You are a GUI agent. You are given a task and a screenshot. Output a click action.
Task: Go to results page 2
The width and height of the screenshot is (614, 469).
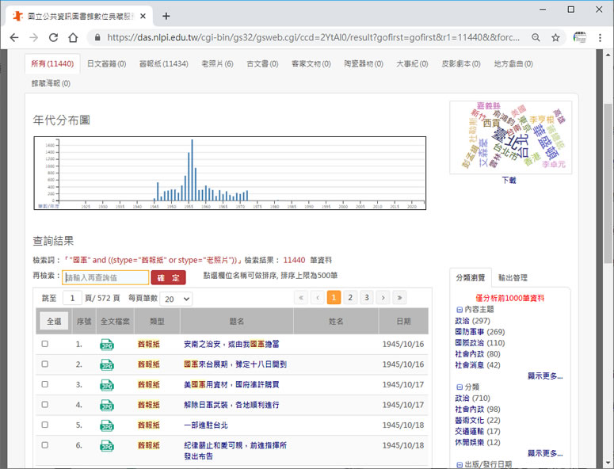[x=350, y=298]
